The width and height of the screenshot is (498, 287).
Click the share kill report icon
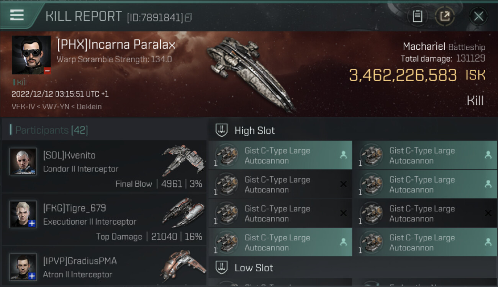pyautogui.click(x=445, y=16)
